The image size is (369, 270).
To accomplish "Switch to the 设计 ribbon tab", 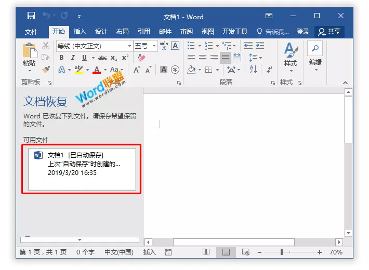I will [101, 32].
